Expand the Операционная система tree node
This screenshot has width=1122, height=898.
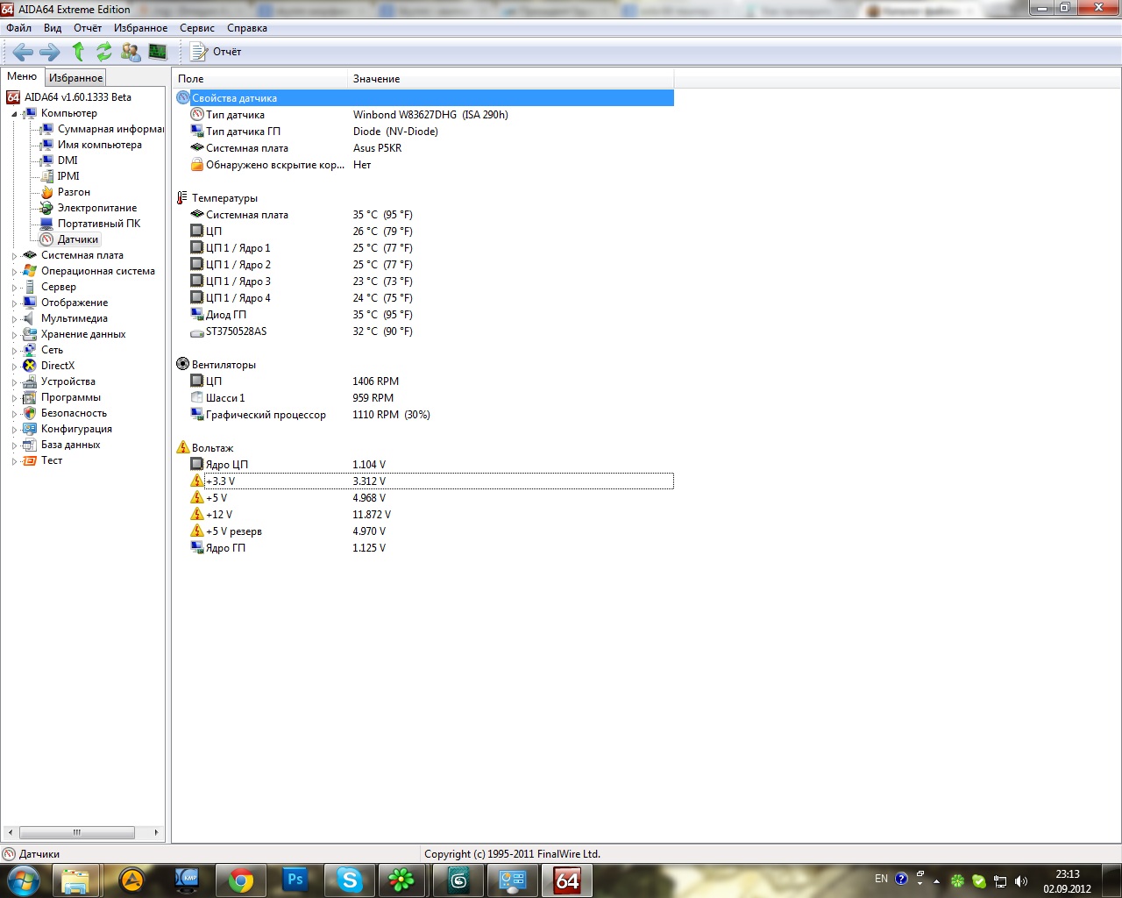click(x=14, y=272)
